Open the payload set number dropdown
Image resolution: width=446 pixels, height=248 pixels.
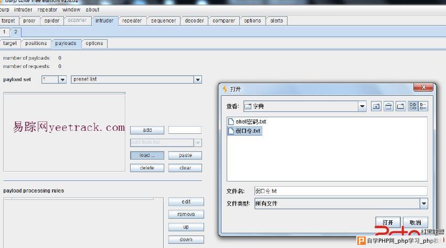click(62, 80)
